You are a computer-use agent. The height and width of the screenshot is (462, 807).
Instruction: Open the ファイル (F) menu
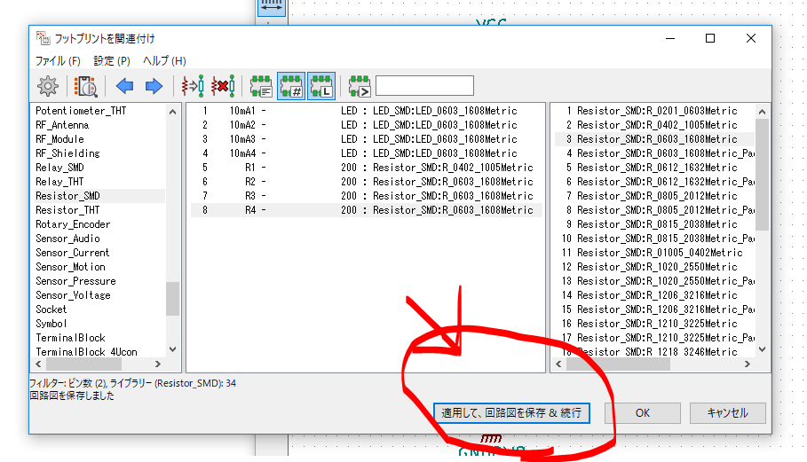point(58,60)
